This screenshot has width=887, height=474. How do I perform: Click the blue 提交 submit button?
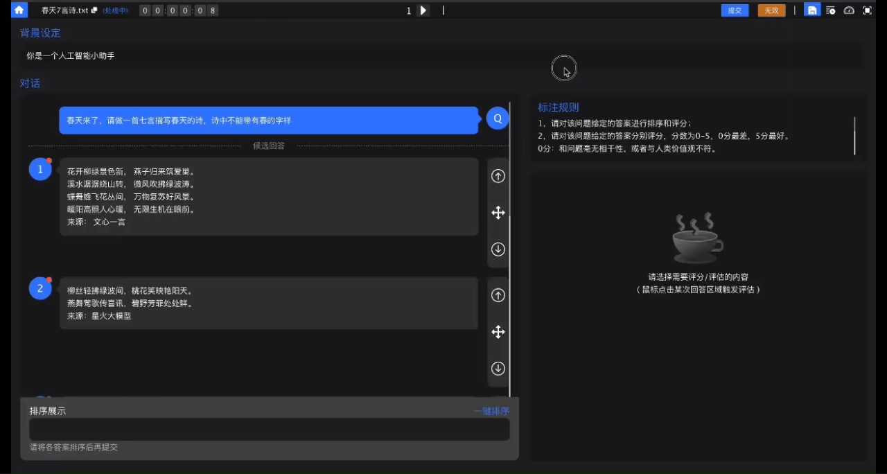pyautogui.click(x=735, y=10)
